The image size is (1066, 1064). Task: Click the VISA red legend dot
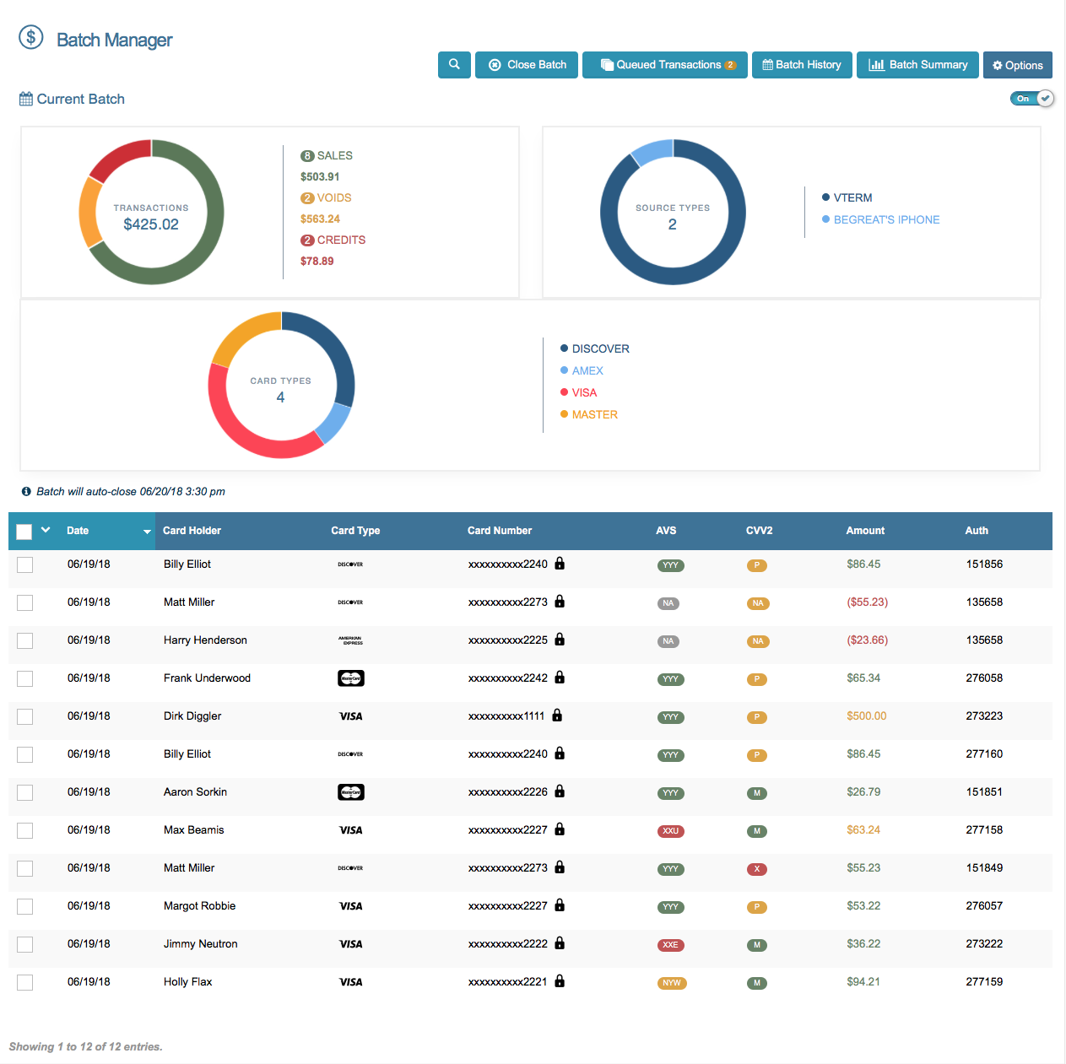coord(564,392)
